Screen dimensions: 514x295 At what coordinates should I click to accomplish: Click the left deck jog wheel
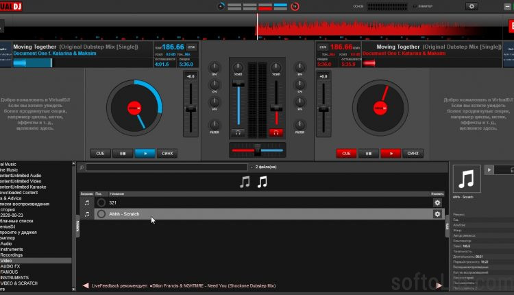click(x=134, y=108)
